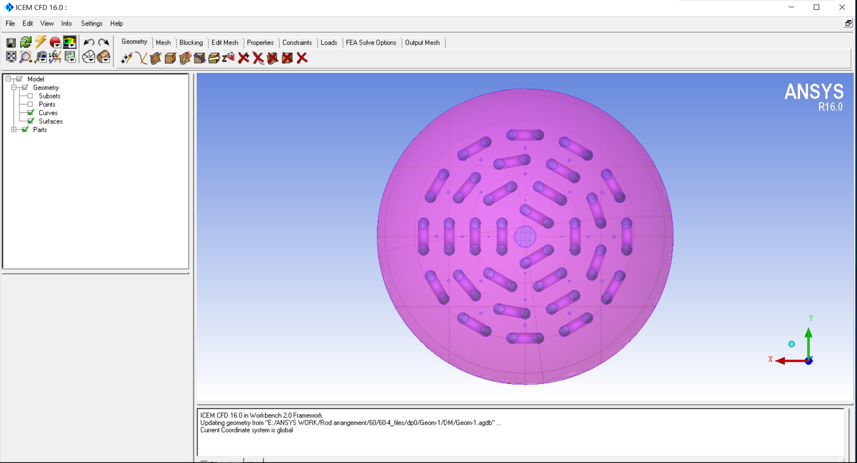
Task: Switch to the Blocking tab
Action: coord(191,43)
